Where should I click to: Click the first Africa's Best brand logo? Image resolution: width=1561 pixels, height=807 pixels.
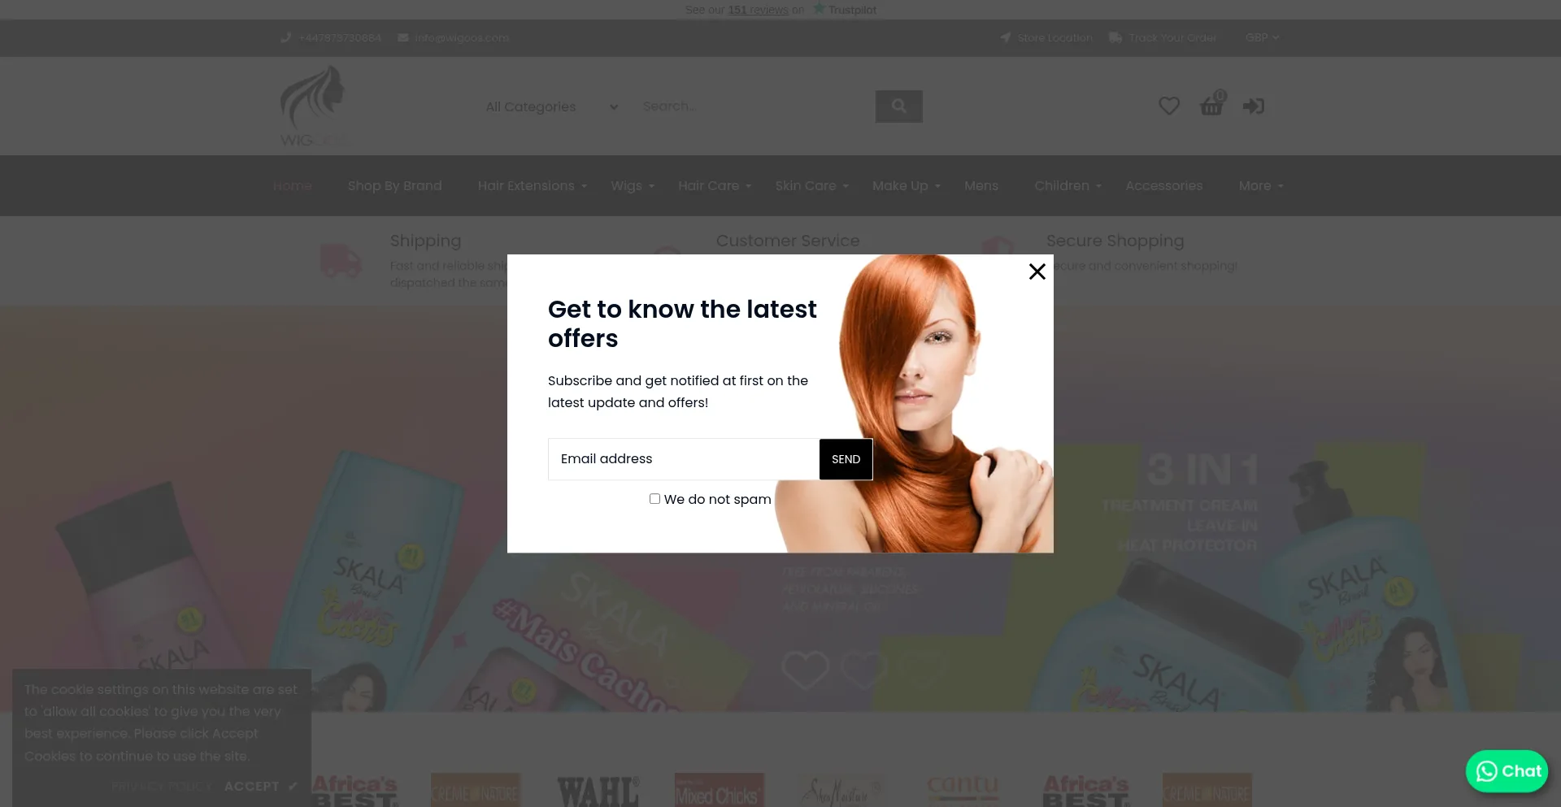(x=355, y=790)
